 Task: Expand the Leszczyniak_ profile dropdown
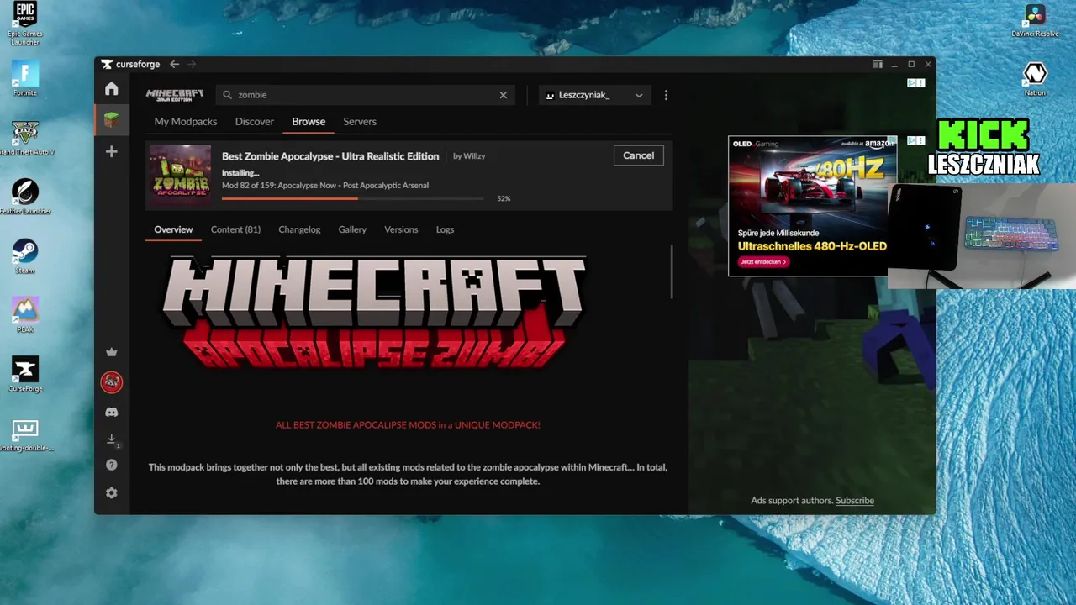pyautogui.click(x=593, y=95)
